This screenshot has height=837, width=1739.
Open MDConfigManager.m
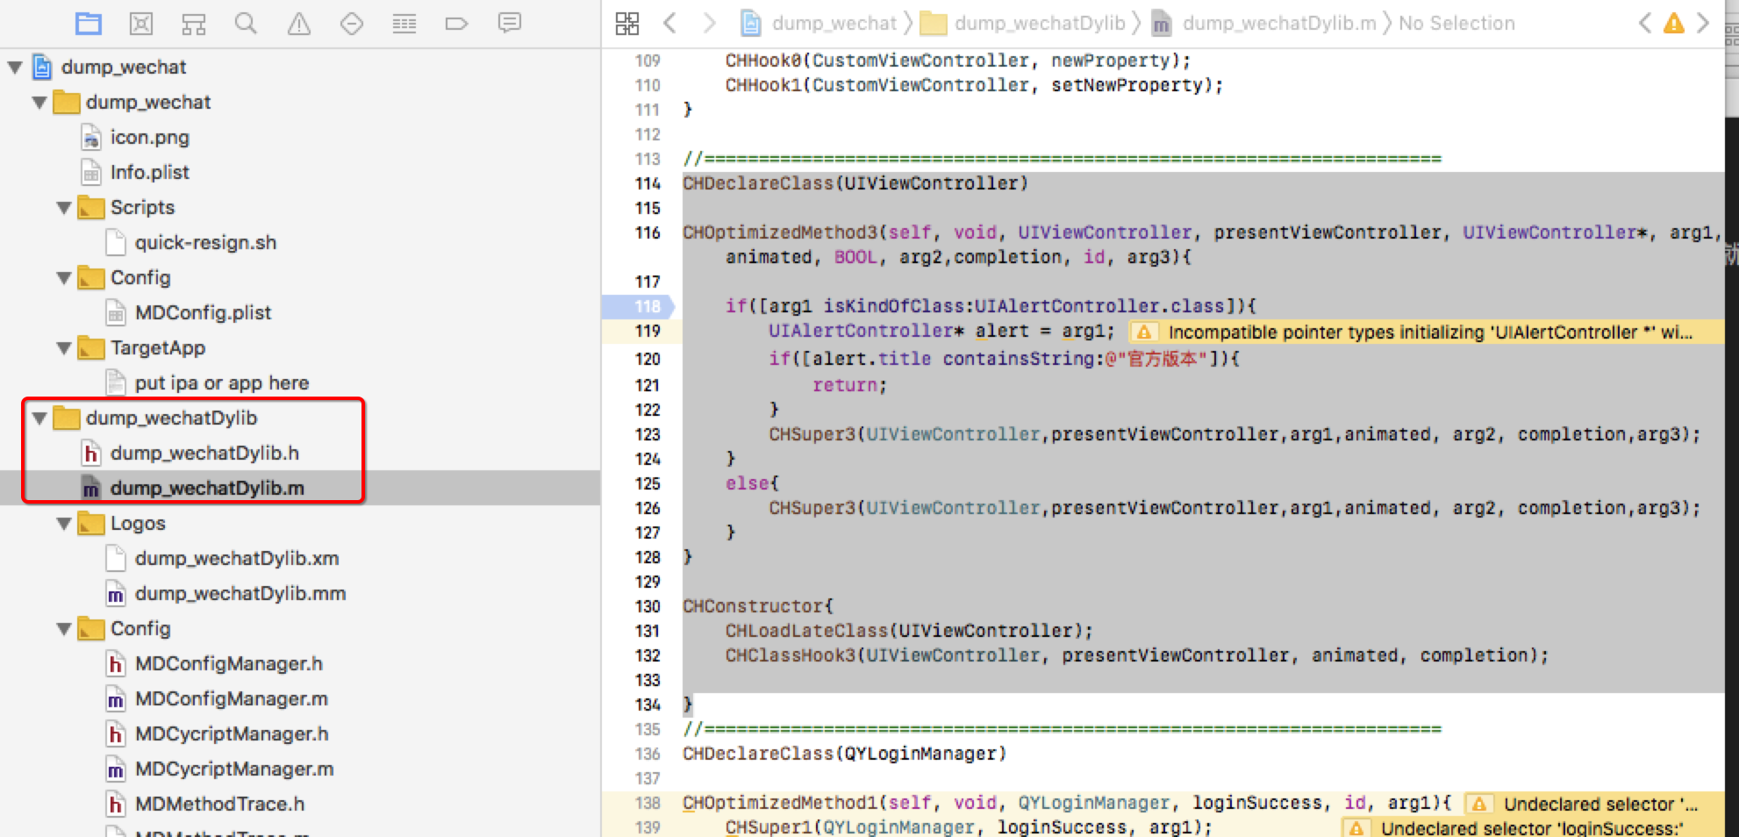point(232,699)
